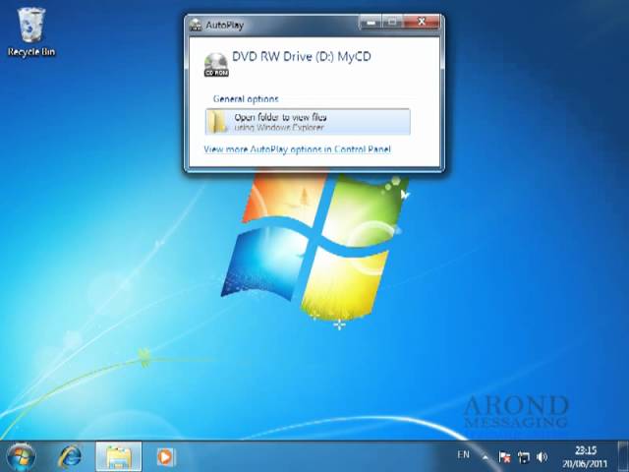Click the General options heading
This screenshot has height=472, width=629.
click(246, 98)
